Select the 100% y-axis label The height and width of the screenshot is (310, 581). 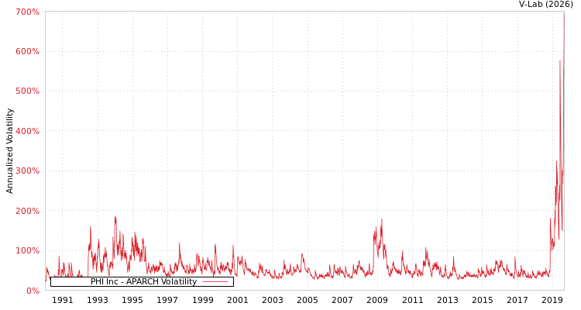pos(27,250)
